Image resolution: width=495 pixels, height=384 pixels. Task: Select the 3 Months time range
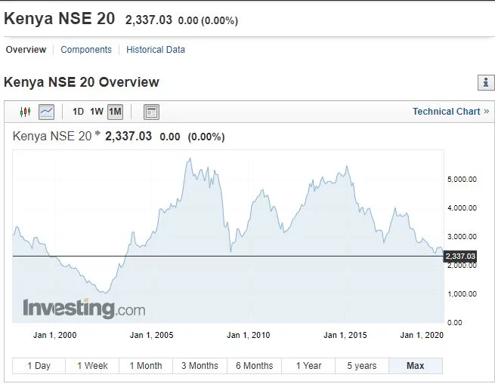pyautogui.click(x=200, y=366)
